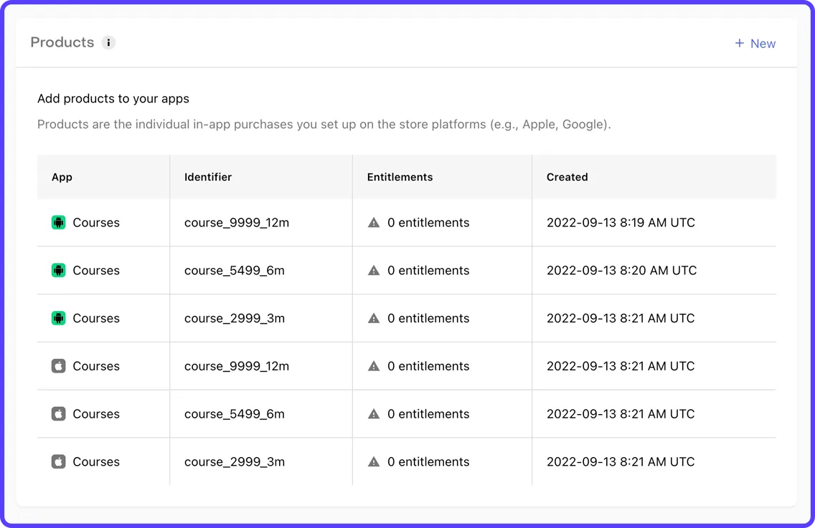This screenshot has height=528, width=815.
Task: Click Apple icon for course_9999_12m row
Action: [x=59, y=366]
